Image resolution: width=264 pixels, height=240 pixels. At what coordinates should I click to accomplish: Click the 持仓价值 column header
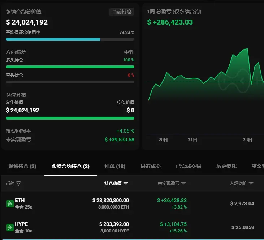pos(113,183)
